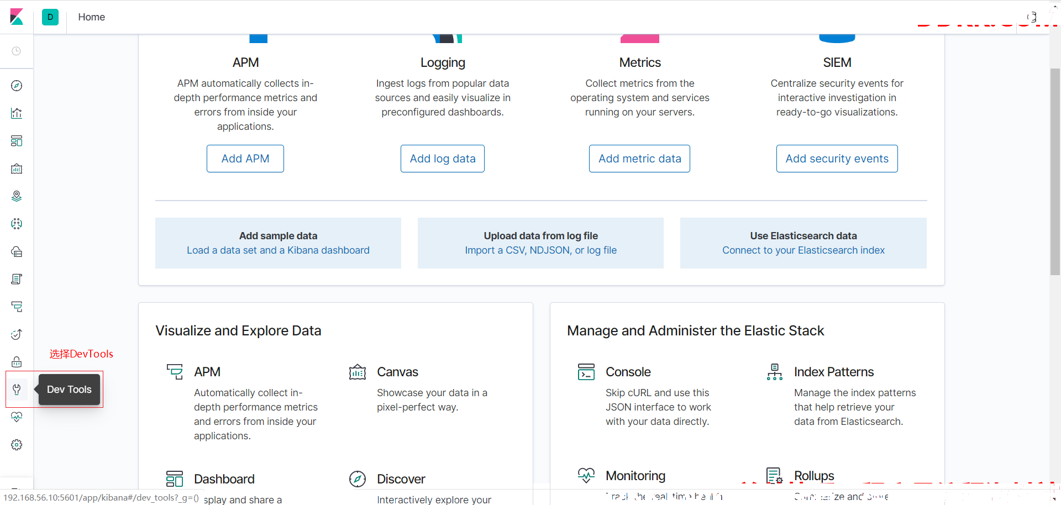
Task: Select the Home breadcrumb
Action: pos(92,17)
